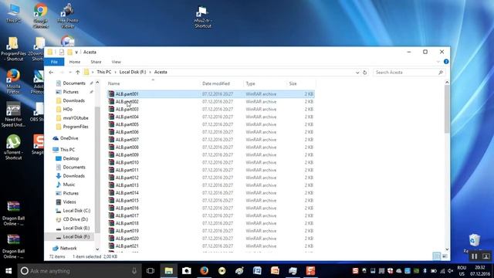The height and width of the screenshot is (278, 494).
Task: Switch to Large icons view icon
Action: point(445,256)
